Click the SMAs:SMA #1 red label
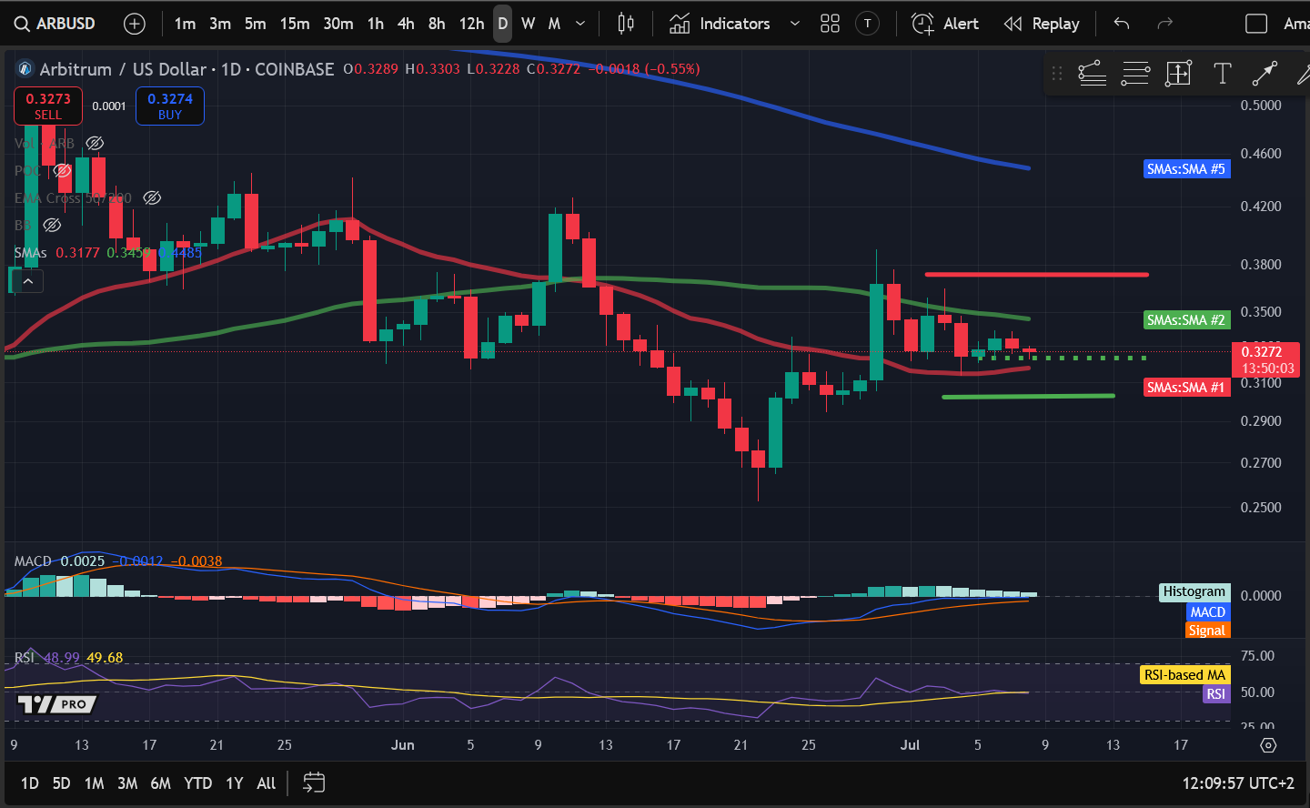The image size is (1310, 808). coord(1186,388)
